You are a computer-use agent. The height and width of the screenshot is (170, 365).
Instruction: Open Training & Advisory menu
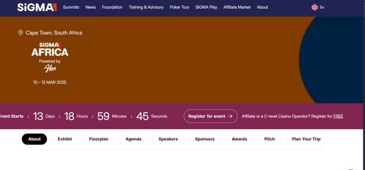tap(146, 7)
